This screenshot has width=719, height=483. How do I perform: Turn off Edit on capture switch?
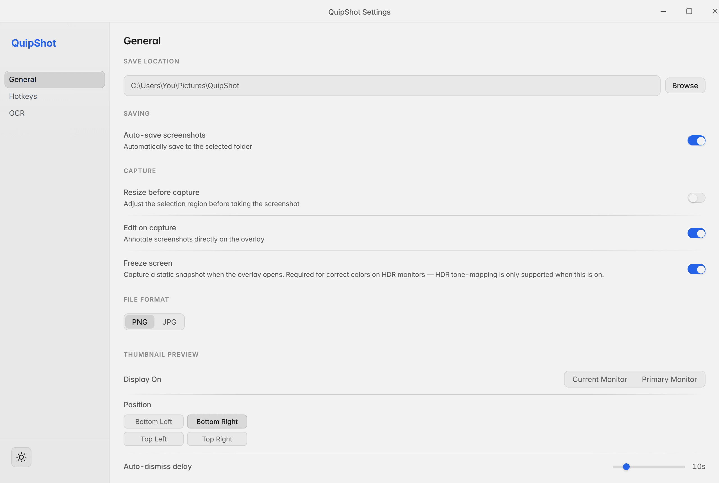coord(696,233)
